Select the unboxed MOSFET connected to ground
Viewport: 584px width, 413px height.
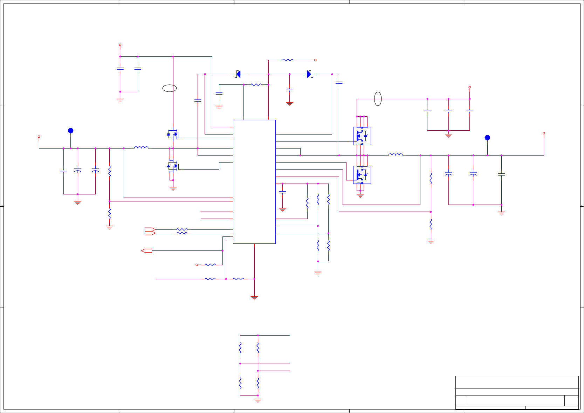tap(173, 166)
